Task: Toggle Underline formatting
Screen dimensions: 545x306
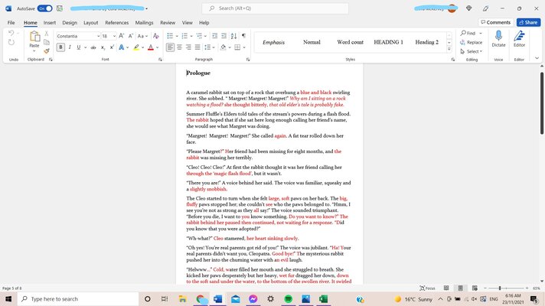Action: pyautogui.click(x=79, y=47)
